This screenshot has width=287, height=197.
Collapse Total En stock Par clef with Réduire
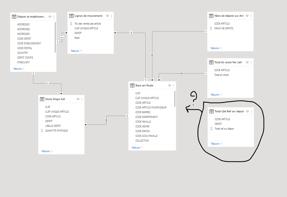216,95
